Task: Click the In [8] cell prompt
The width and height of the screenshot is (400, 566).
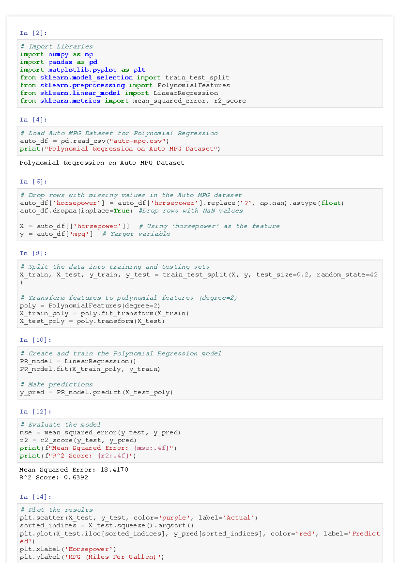Action: point(33,253)
